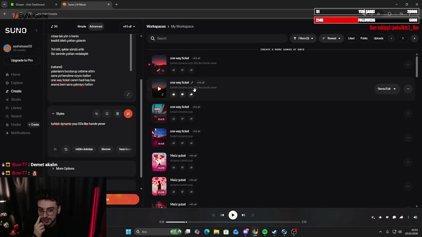Go to the previous page of songs

pos(391,39)
